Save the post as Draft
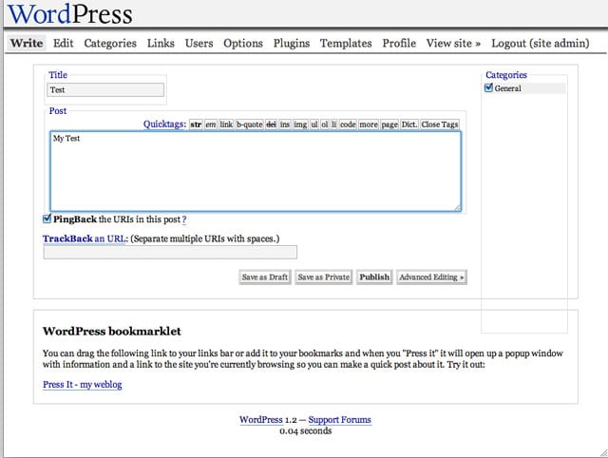 point(265,277)
